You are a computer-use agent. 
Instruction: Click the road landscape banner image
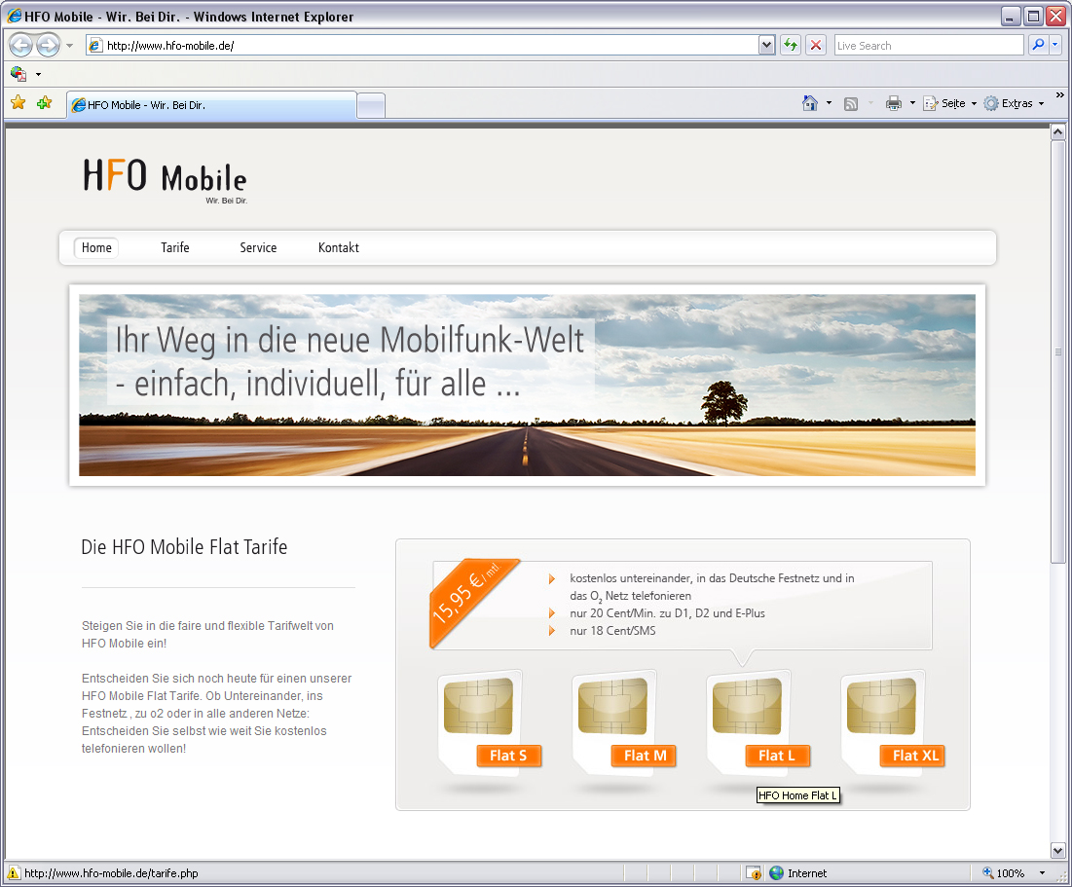527,385
